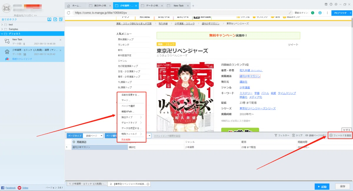The image size is (353, 191).
Task: Expand the Samples folder
Action: [x=2, y=29]
